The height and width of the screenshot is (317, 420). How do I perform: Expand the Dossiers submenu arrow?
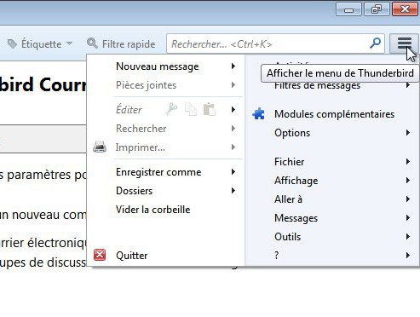233,191
